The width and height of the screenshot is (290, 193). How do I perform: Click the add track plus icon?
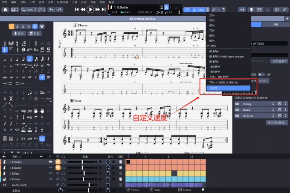[x=4, y=157]
